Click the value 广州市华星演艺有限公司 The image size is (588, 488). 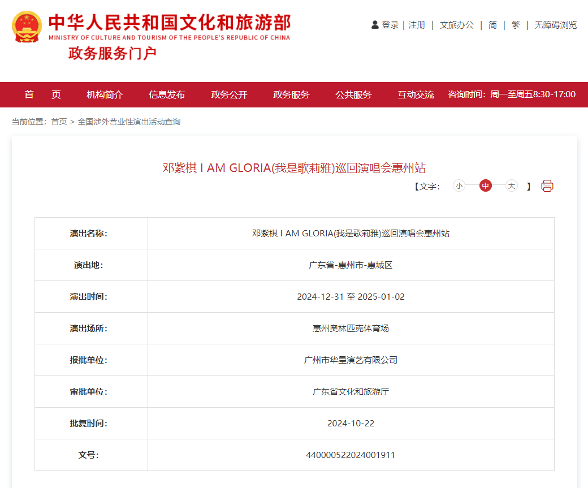click(351, 360)
